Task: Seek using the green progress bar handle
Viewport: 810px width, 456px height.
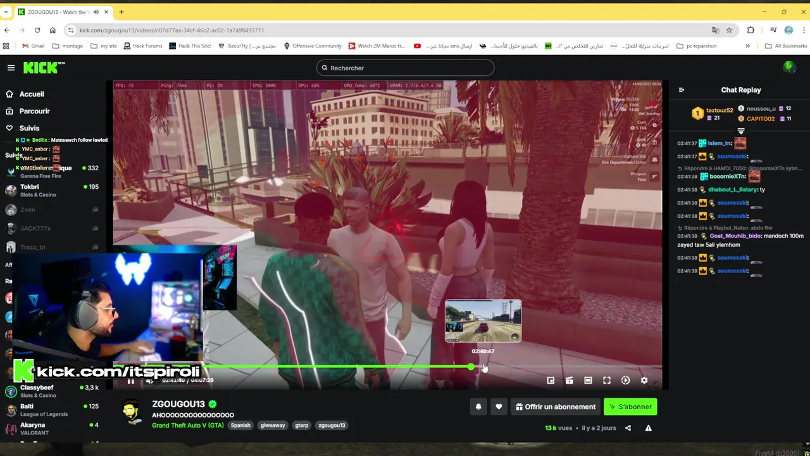Action: click(471, 367)
